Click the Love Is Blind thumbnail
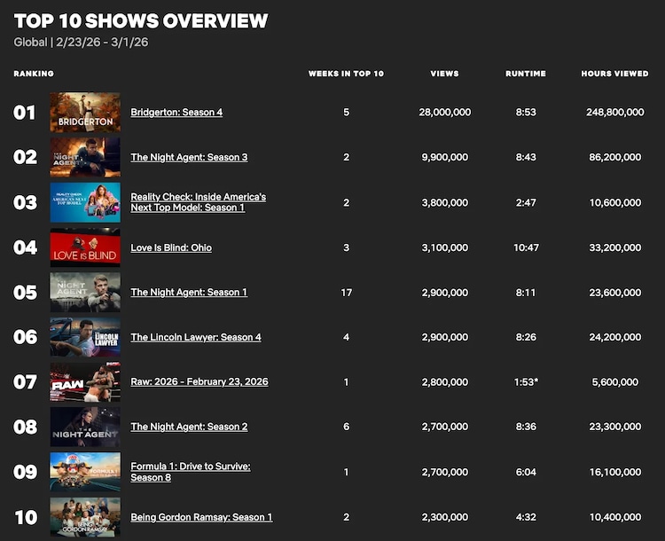The width and height of the screenshot is (665, 541). [x=85, y=247]
